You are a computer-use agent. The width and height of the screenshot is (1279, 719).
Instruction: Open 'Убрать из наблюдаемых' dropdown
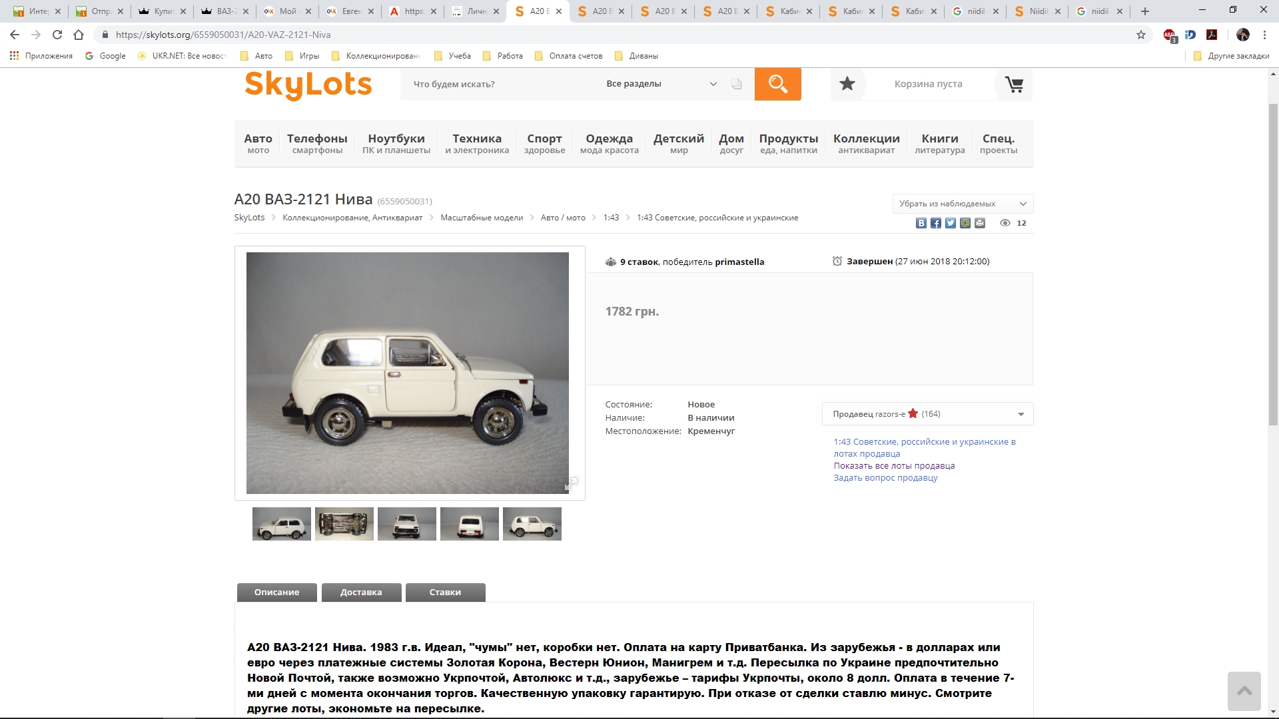click(962, 204)
